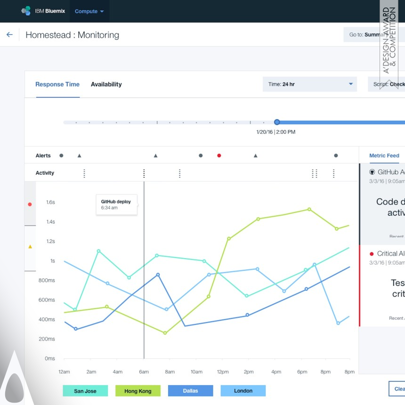This screenshot has height=405, width=405.
Task: Click the red critical alert dot in Alerts row
Action: (219, 155)
